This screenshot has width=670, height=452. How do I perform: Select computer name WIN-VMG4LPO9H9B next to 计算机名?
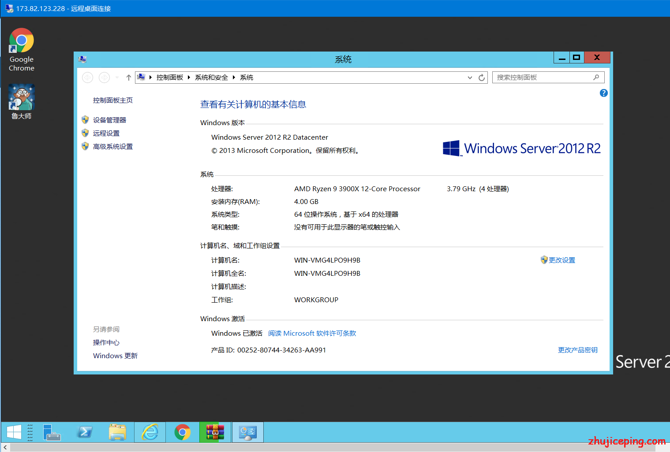pyautogui.click(x=327, y=260)
